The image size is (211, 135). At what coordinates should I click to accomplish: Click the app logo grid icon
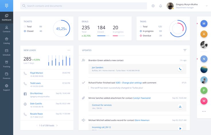pos(6,6)
